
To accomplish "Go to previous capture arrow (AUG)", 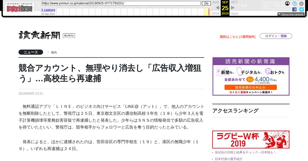I will [217, 8].
